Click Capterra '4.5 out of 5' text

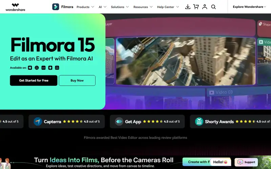point(92,121)
